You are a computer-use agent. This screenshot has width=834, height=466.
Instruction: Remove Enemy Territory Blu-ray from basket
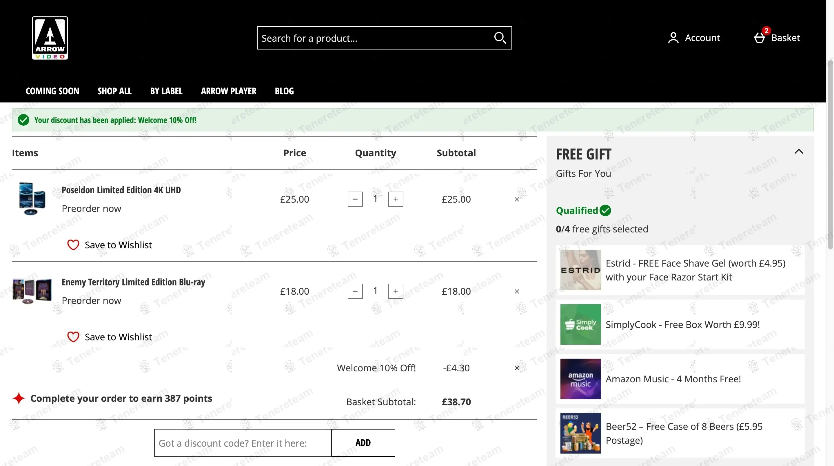pos(517,291)
